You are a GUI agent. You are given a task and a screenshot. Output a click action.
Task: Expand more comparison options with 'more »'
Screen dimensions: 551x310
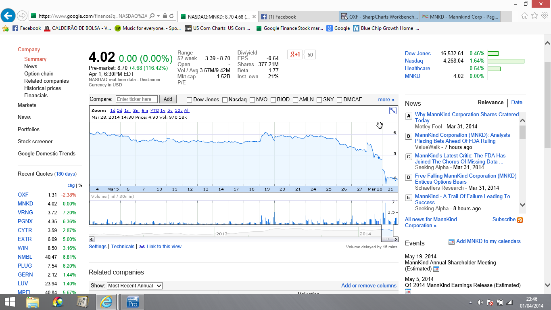tap(386, 100)
